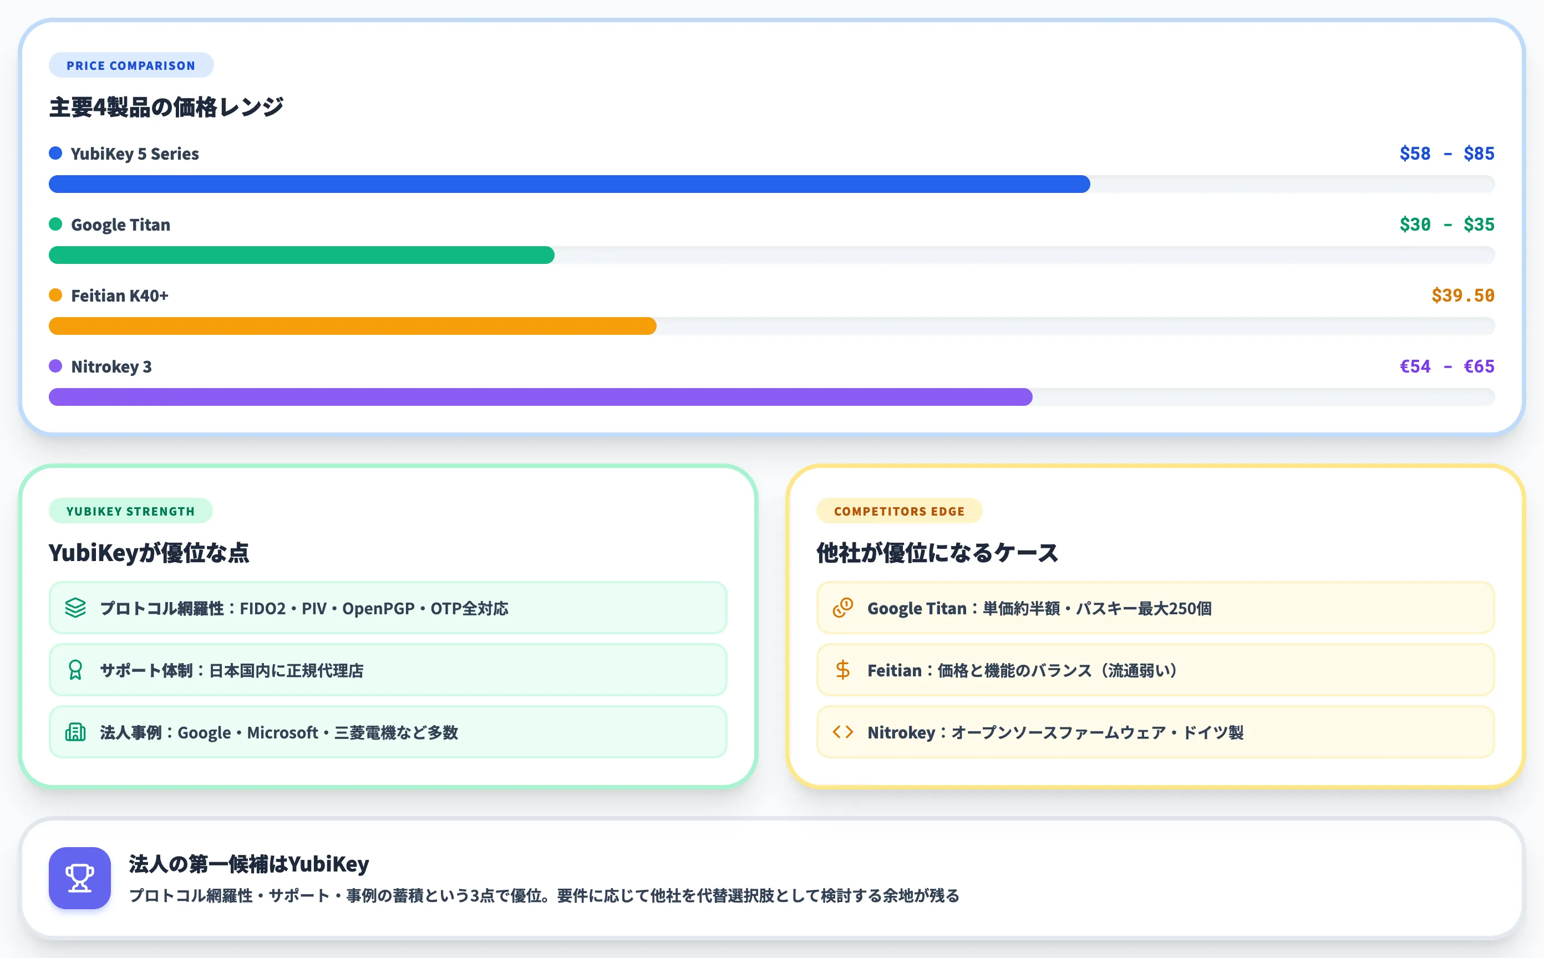Click the layers icon beside プロトコル網羅性
Image resolution: width=1544 pixels, height=958 pixels.
[x=75, y=608]
